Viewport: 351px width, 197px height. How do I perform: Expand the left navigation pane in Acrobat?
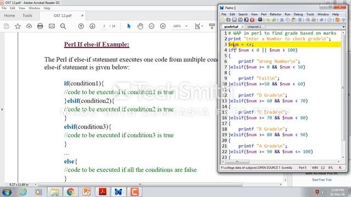[2, 109]
